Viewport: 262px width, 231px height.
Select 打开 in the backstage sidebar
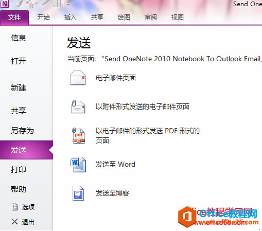(x=19, y=61)
